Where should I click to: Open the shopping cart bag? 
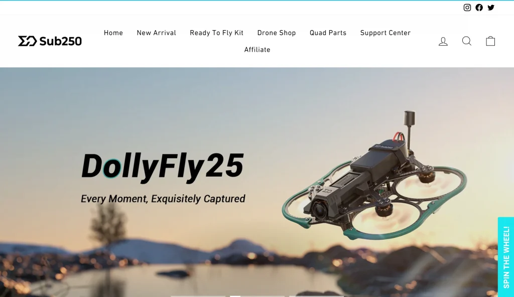tap(490, 41)
